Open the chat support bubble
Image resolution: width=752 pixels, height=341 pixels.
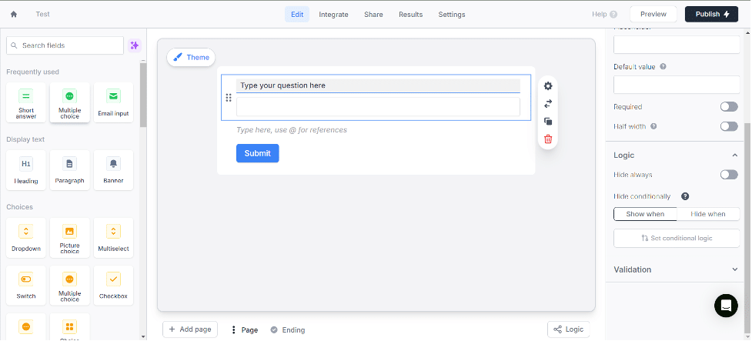pyautogui.click(x=726, y=306)
